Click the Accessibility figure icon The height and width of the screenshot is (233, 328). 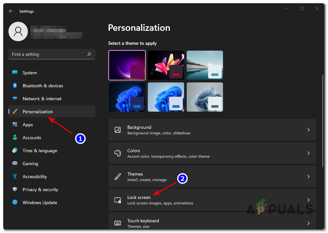pyautogui.click(x=15, y=177)
